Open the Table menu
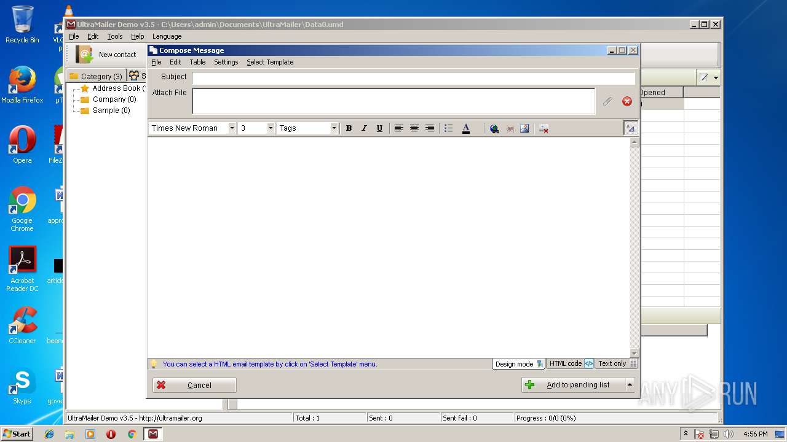Viewport: 787px width, 442px height. tap(197, 62)
